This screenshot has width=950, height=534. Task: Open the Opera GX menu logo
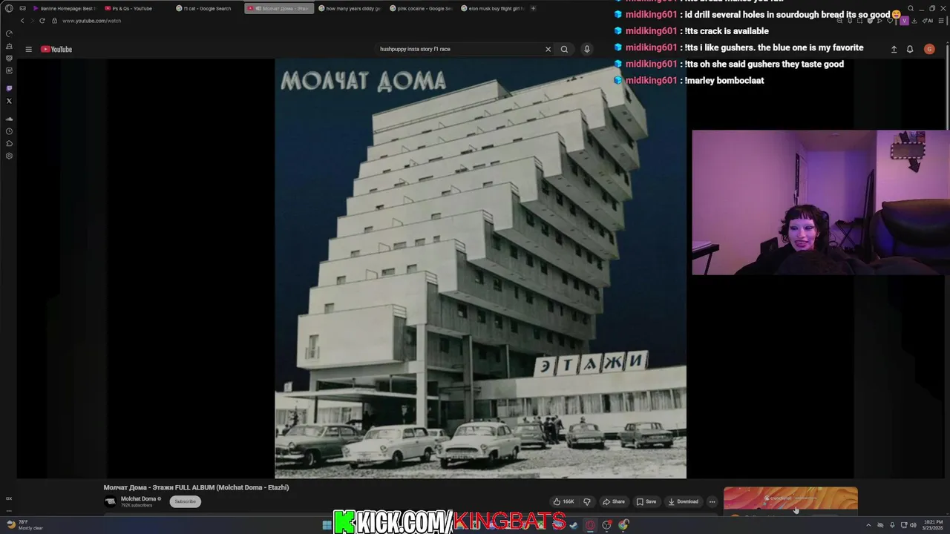tap(9, 8)
